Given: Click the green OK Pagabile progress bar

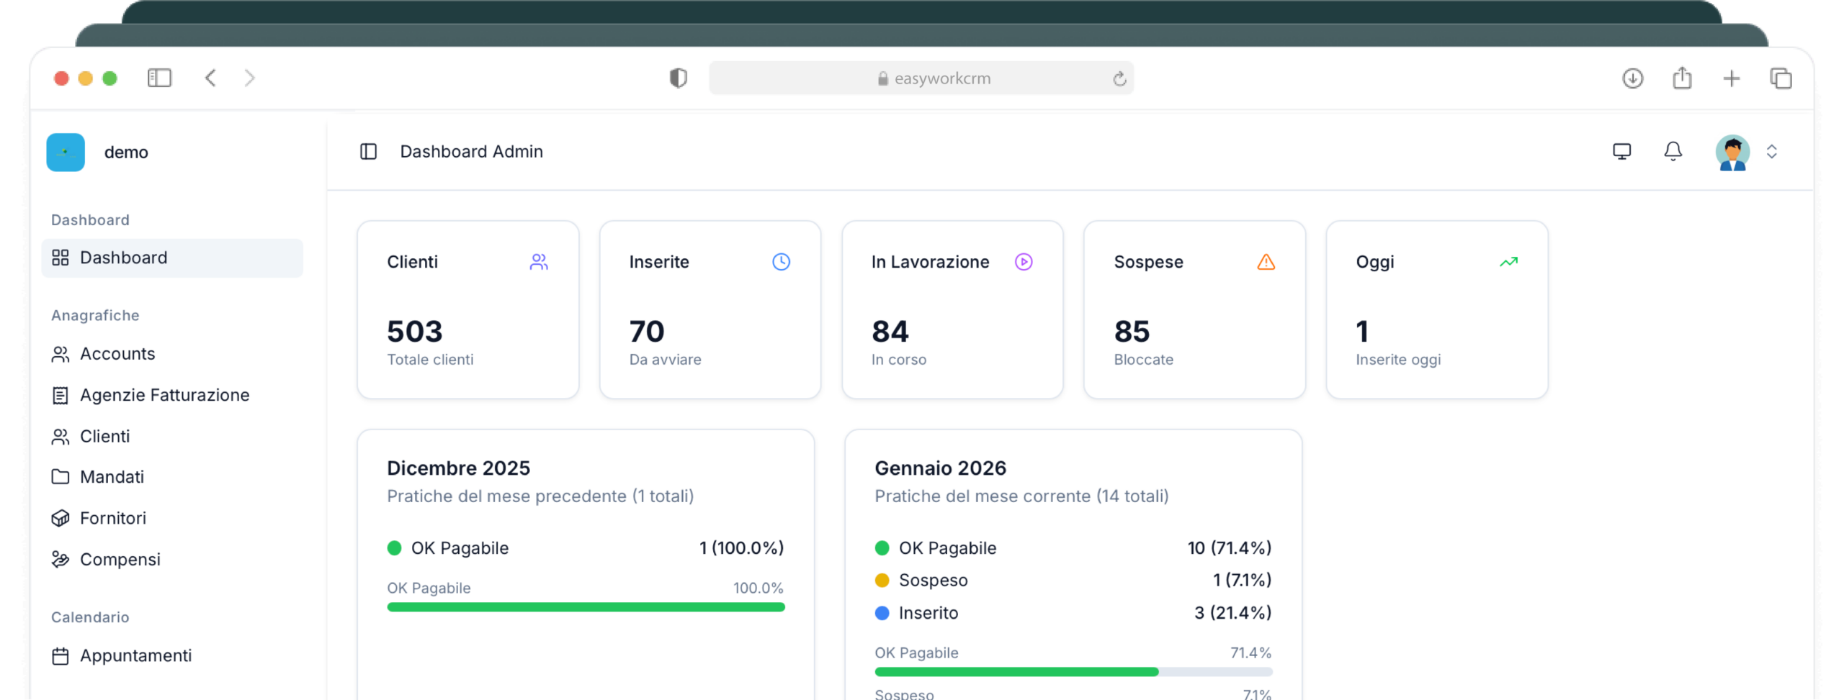Looking at the screenshot, I should coord(585,607).
